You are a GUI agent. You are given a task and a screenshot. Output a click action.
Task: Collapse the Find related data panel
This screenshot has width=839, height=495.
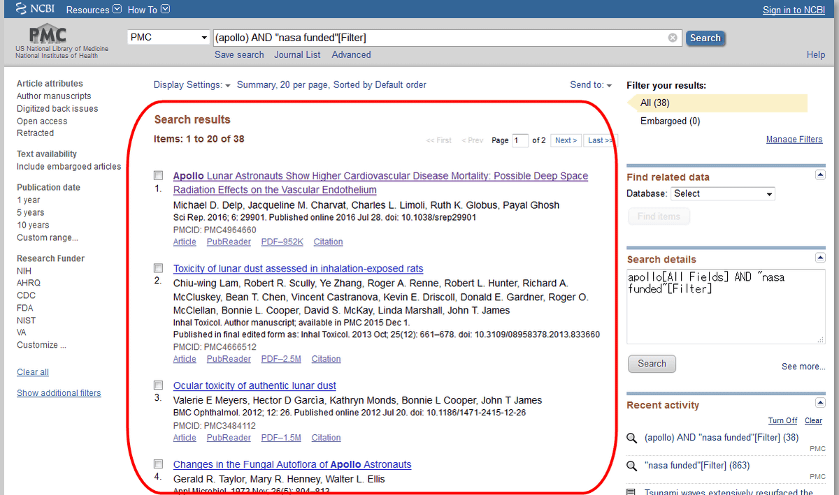(x=821, y=175)
